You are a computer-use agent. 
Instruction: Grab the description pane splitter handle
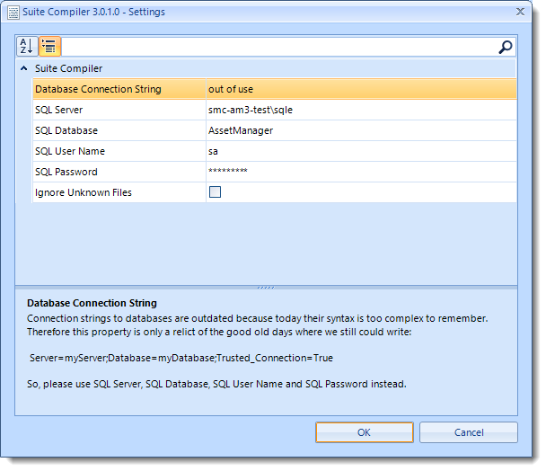266,288
